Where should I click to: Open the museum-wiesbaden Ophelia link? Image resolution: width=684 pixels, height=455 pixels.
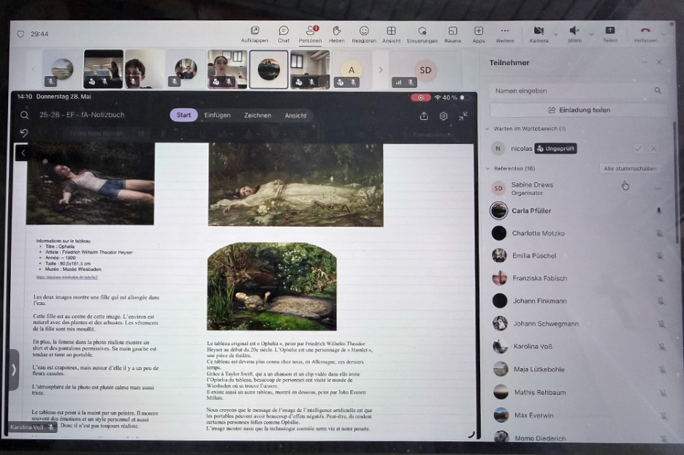coord(66,277)
